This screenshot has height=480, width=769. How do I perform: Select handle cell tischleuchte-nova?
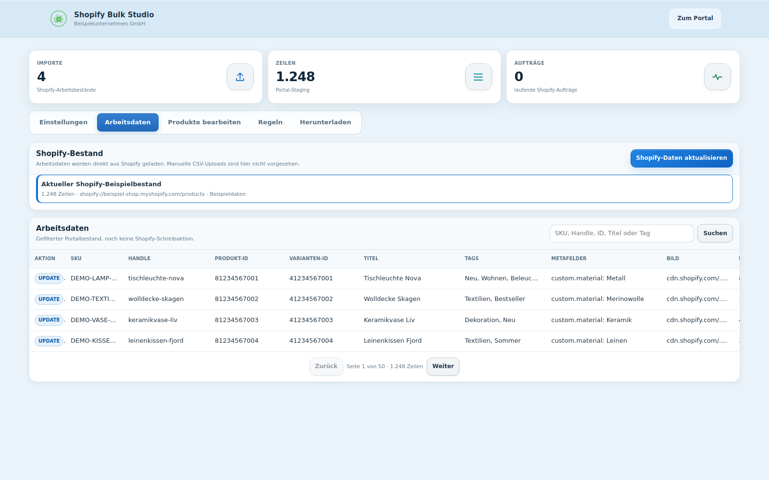tap(156, 278)
